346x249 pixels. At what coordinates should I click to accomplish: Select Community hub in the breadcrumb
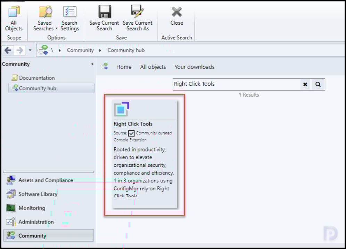(x=126, y=50)
